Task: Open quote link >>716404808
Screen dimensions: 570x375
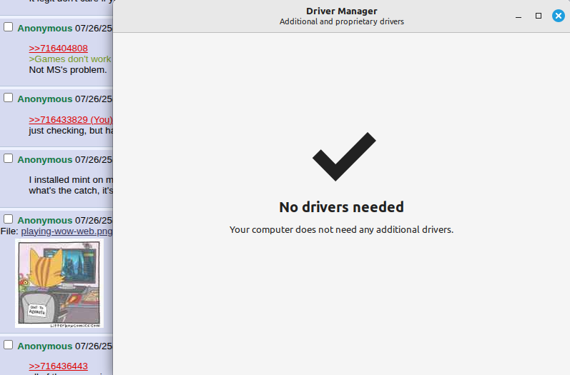Action: coord(58,49)
